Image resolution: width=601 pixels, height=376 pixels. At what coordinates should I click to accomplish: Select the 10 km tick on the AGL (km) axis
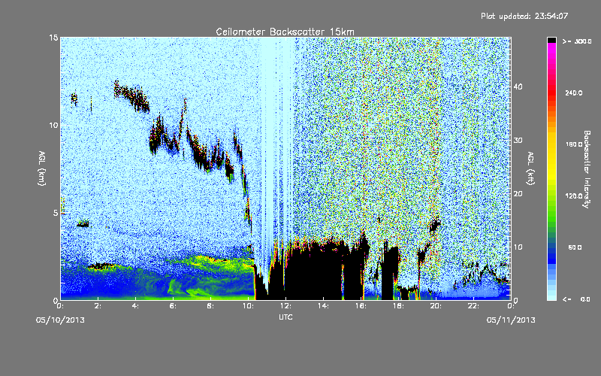tap(53, 125)
